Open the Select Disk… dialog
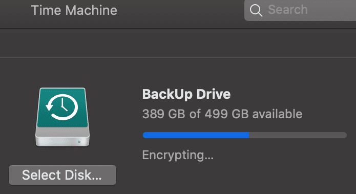 tap(62, 175)
